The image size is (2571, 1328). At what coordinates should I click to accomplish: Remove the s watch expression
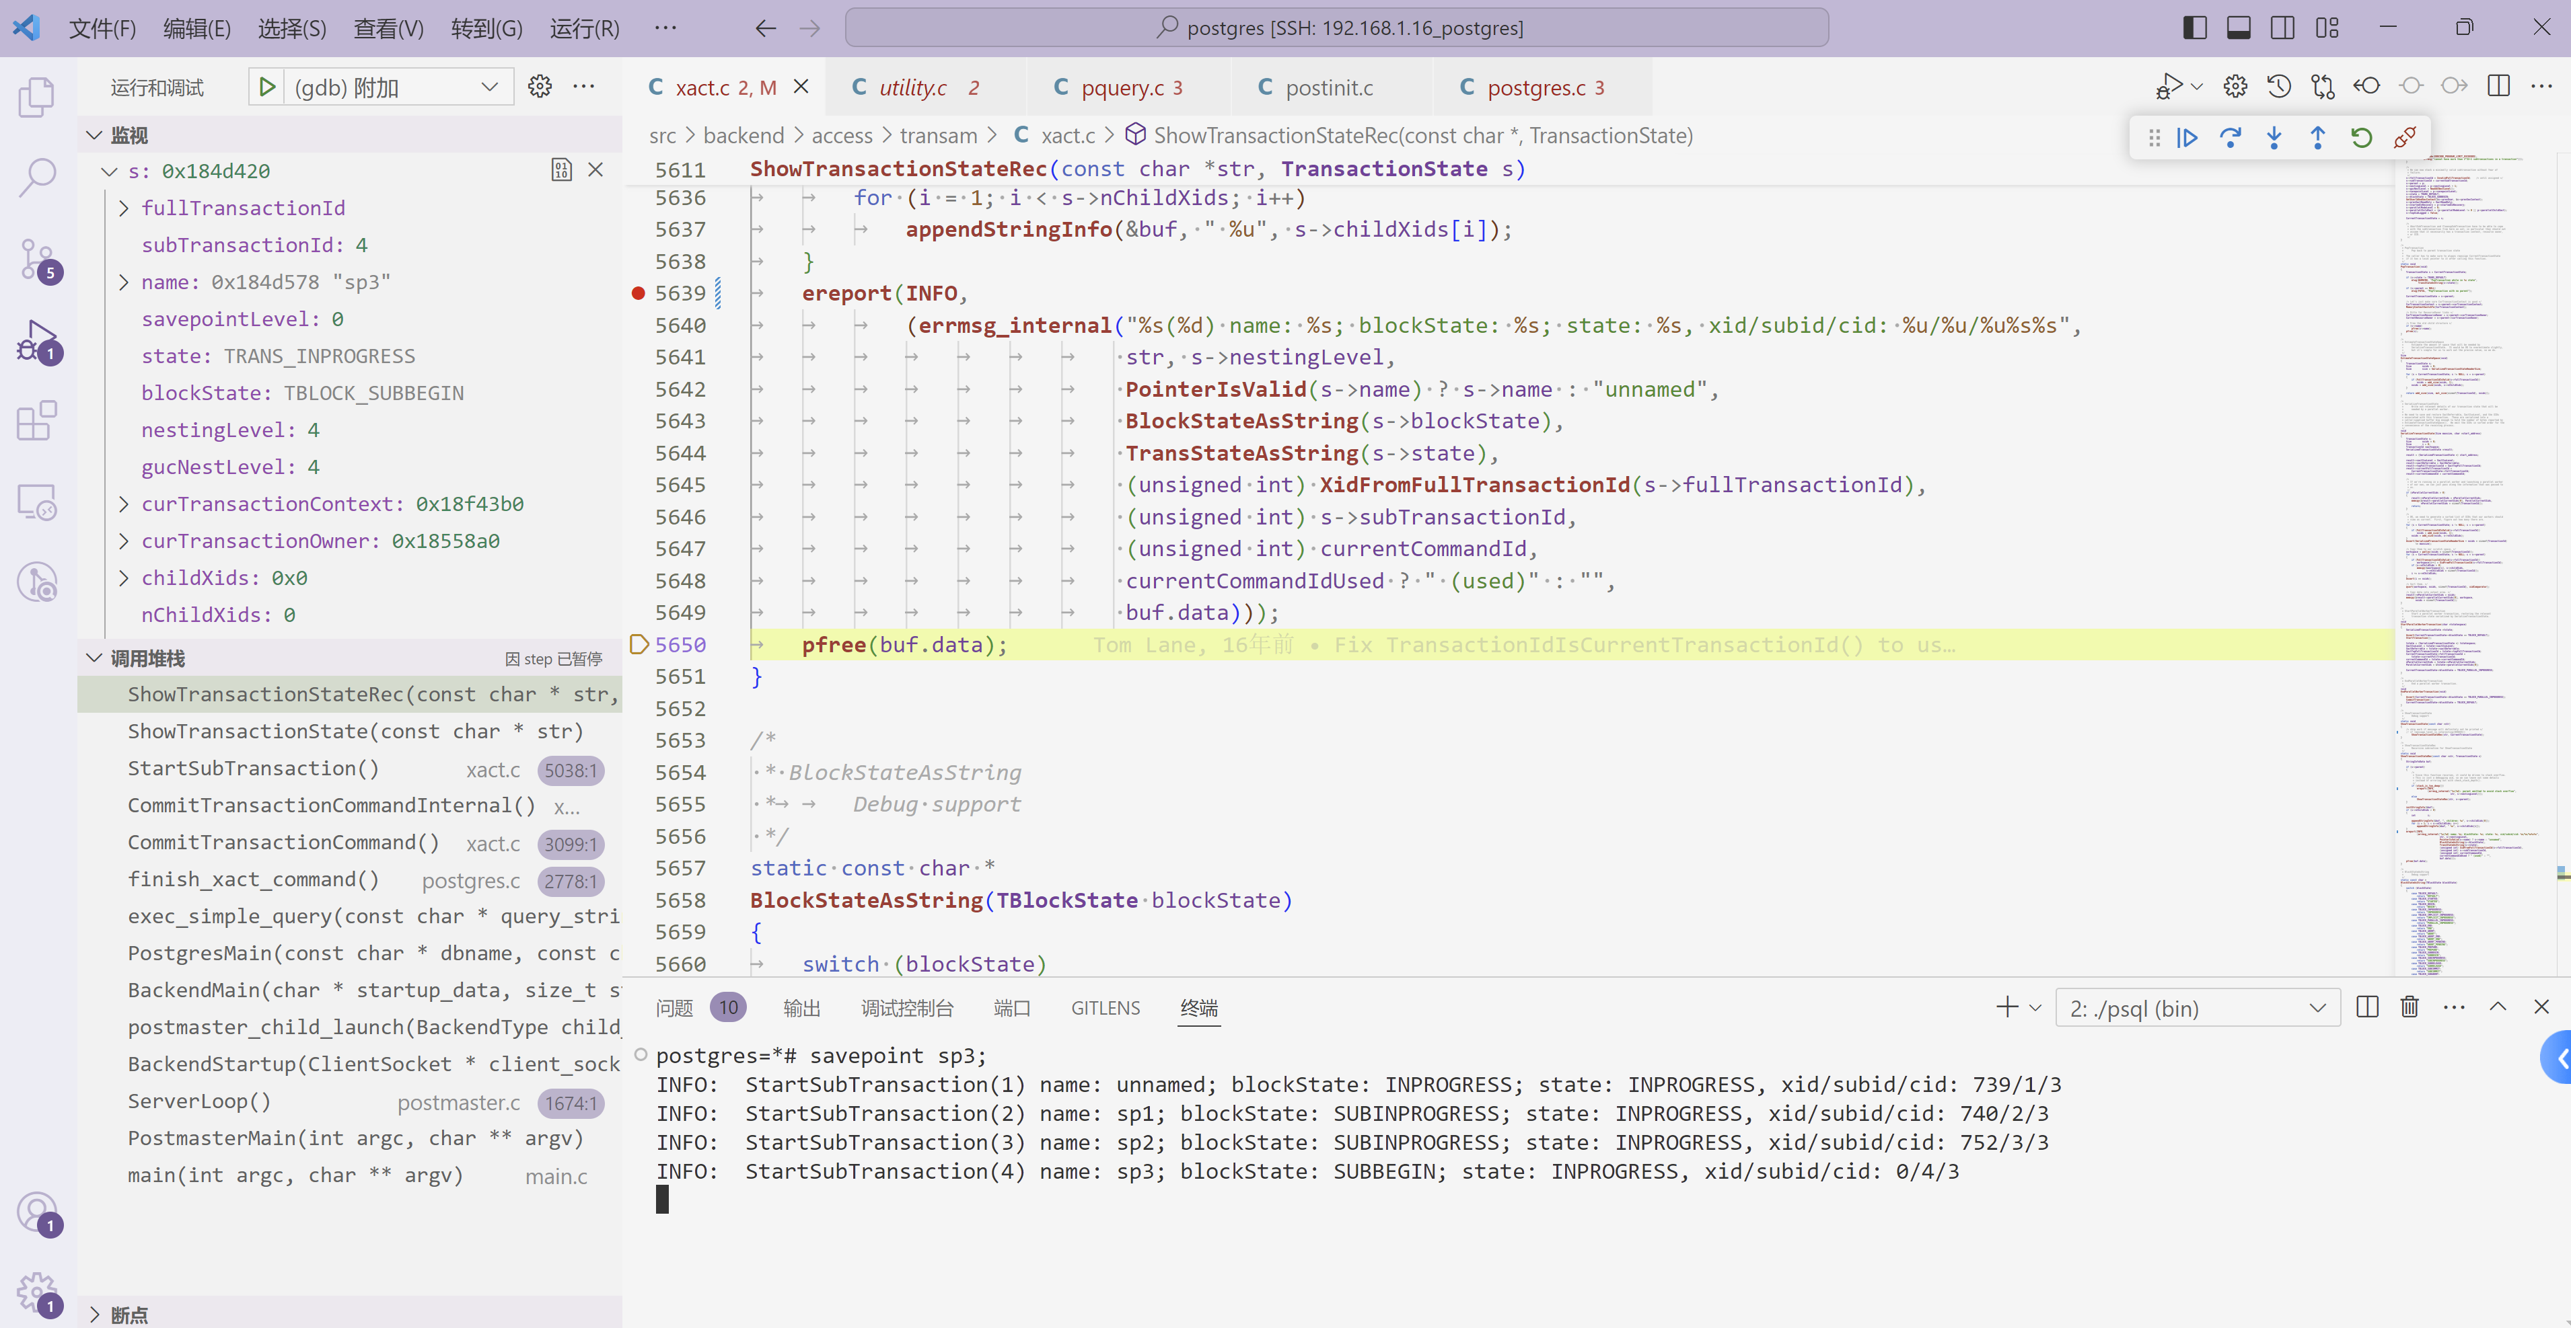pyautogui.click(x=596, y=171)
